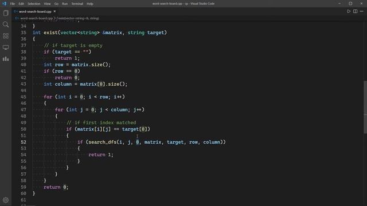The height and width of the screenshot is (206, 367).
Task: Click the 'exist' function name on line 35
Action: (x=50, y=33)
